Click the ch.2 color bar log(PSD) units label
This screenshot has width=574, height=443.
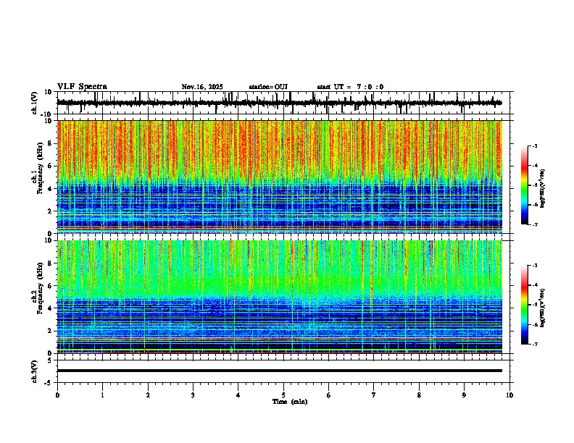click(543, 308)
